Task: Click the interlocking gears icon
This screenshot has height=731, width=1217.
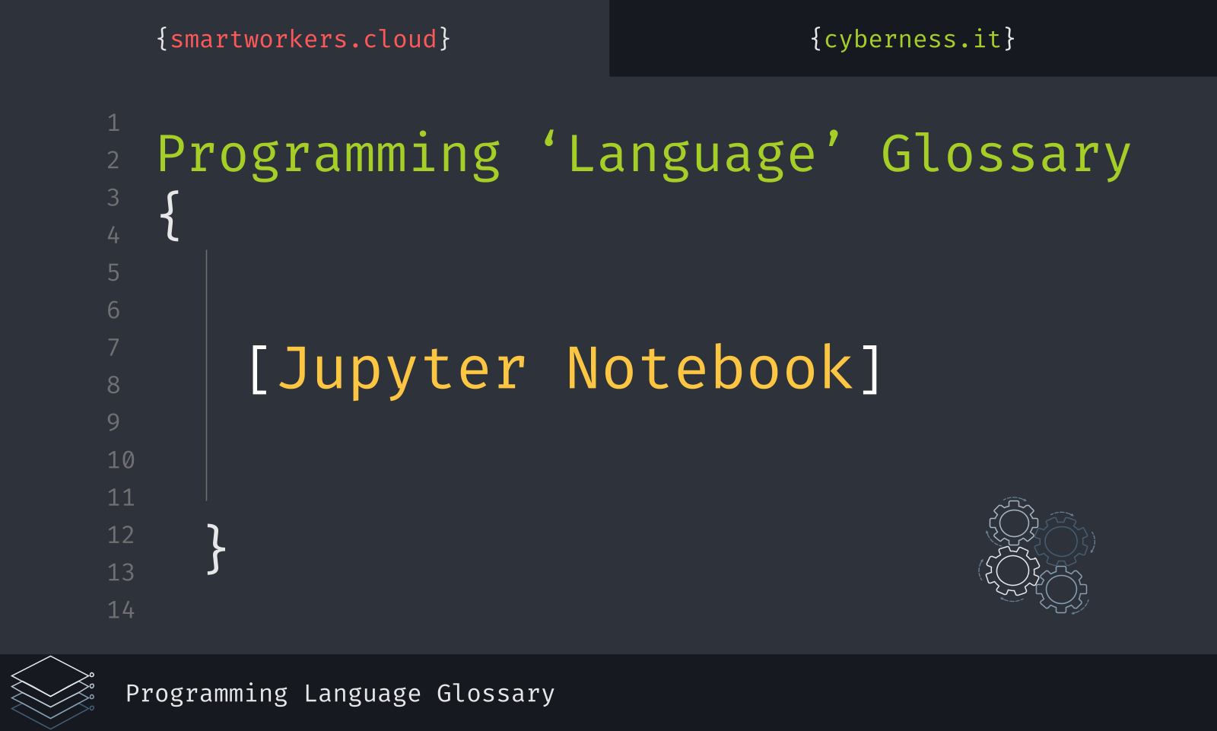Action: click(1037, 556)
